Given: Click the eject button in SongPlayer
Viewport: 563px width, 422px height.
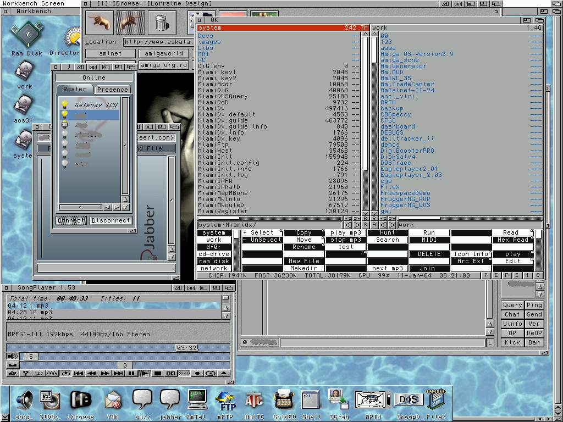Looking at the screenshot, I should [224, 373].
